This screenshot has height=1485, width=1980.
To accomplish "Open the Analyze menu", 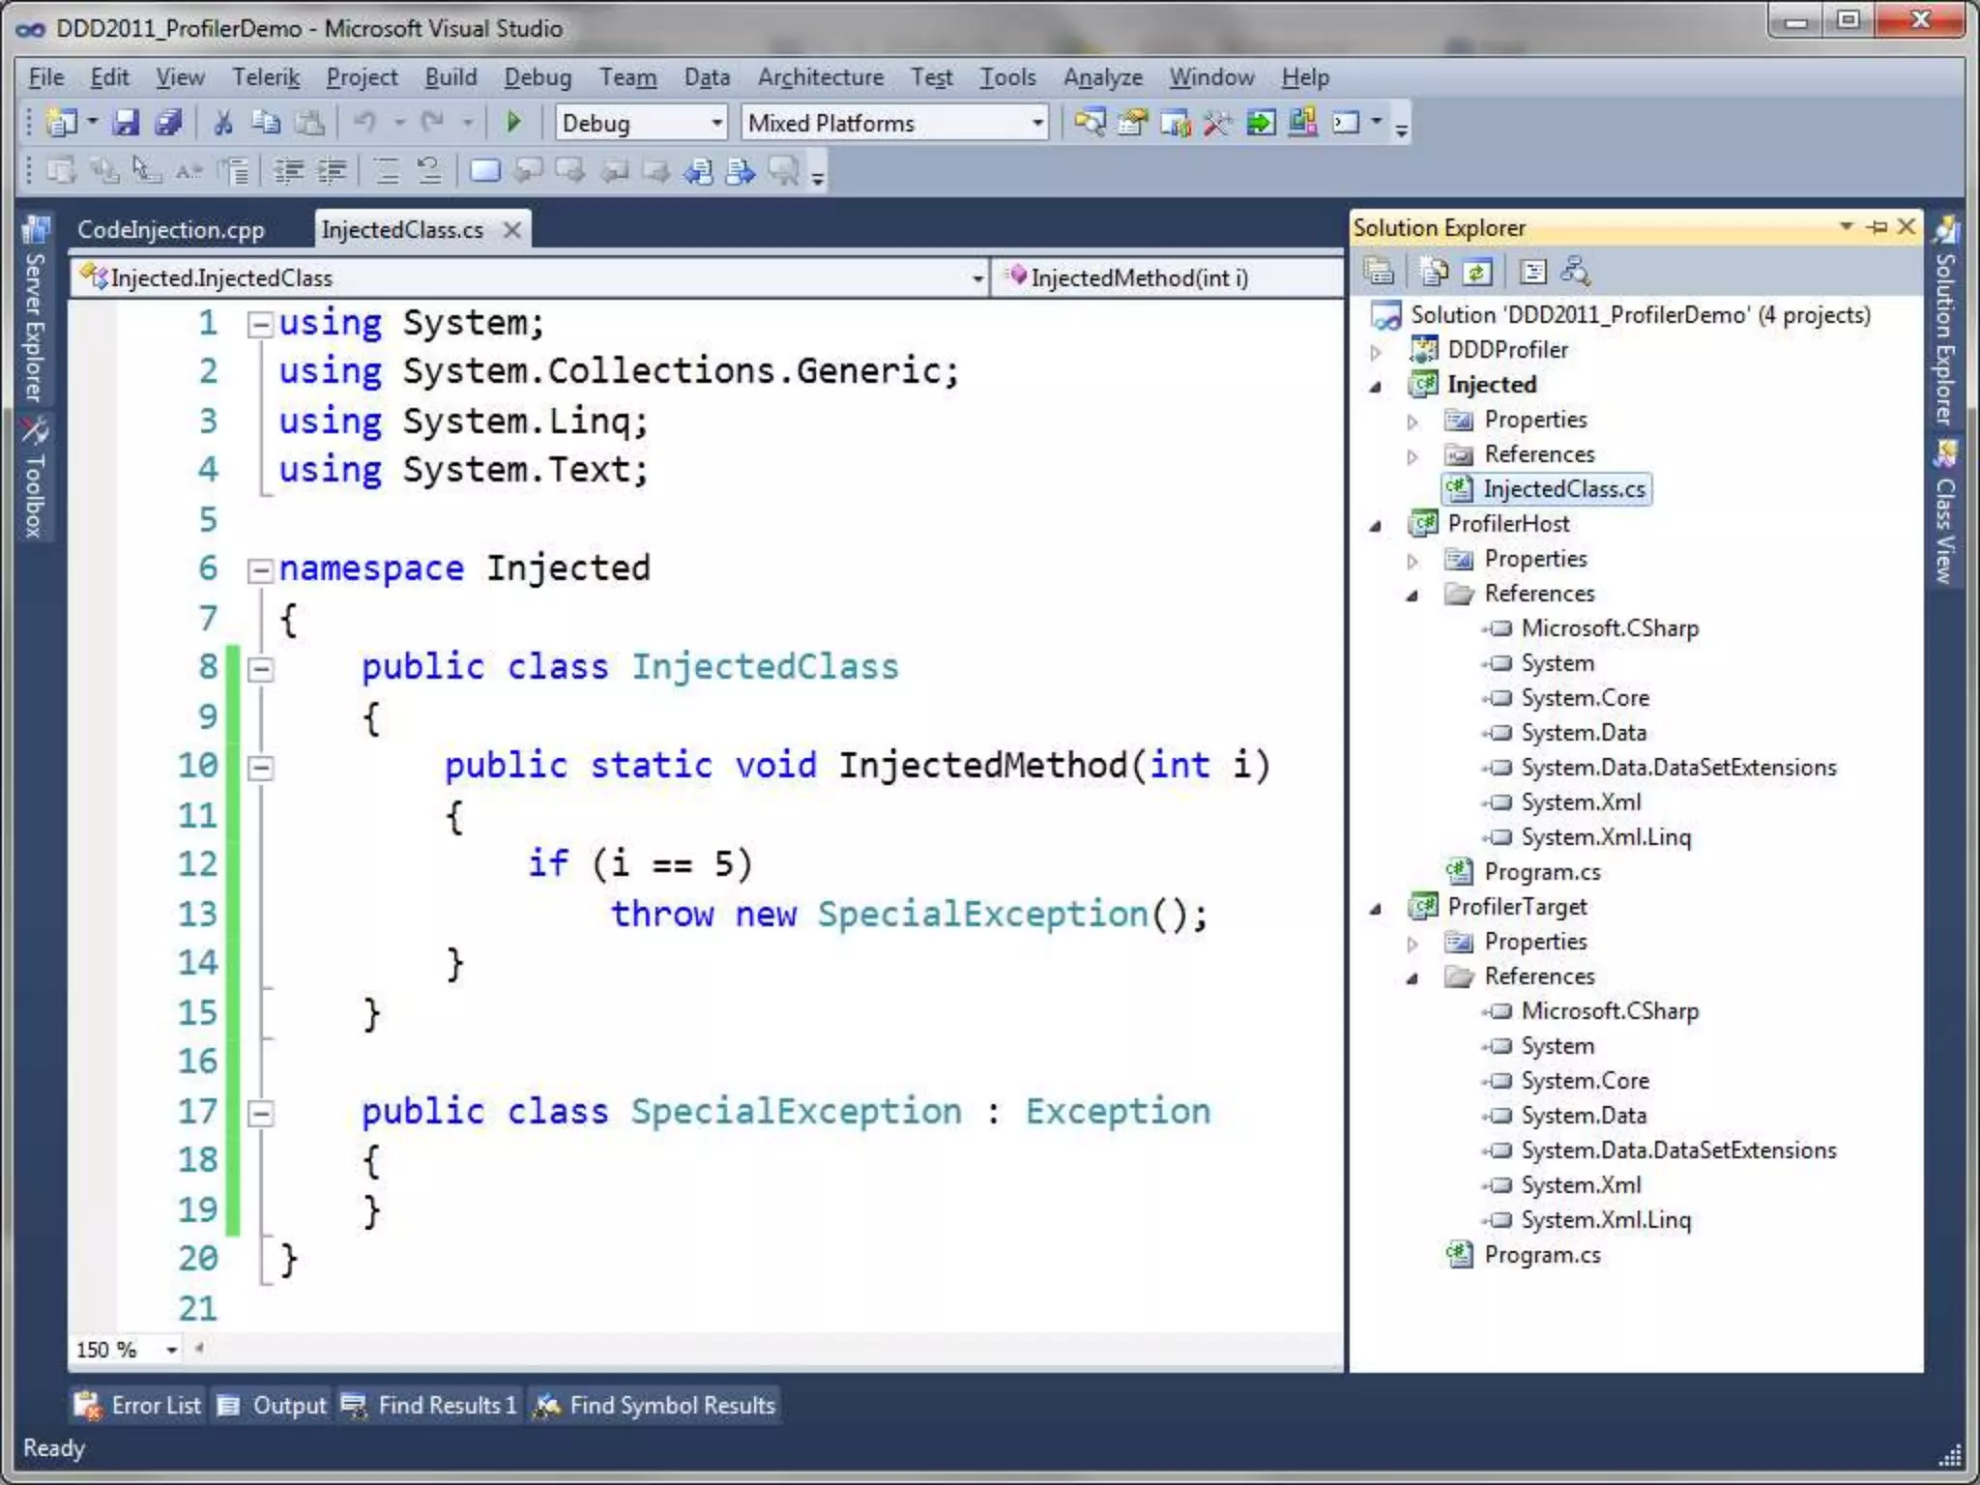I will click(1102, 77).
